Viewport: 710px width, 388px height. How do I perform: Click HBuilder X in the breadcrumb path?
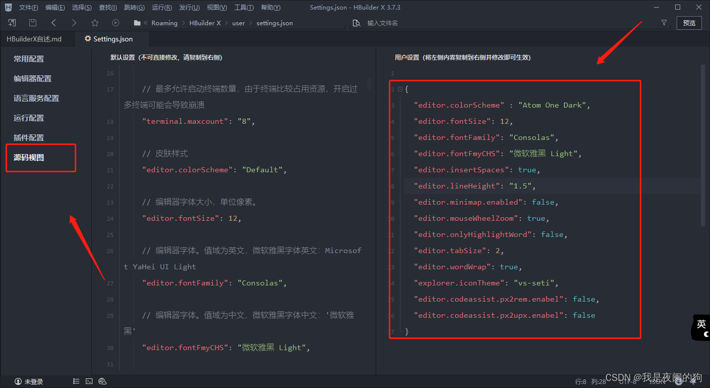(x=205, y=23)
